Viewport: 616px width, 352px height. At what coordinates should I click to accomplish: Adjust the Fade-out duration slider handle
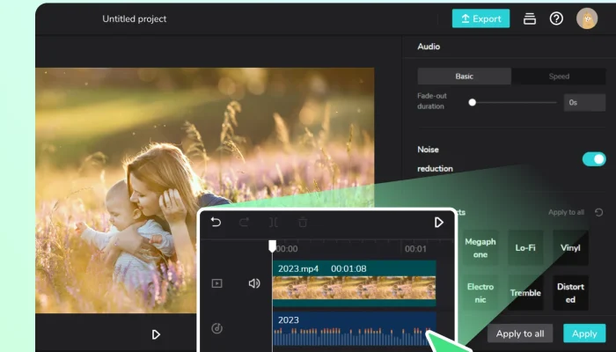(x=473, y=102)
